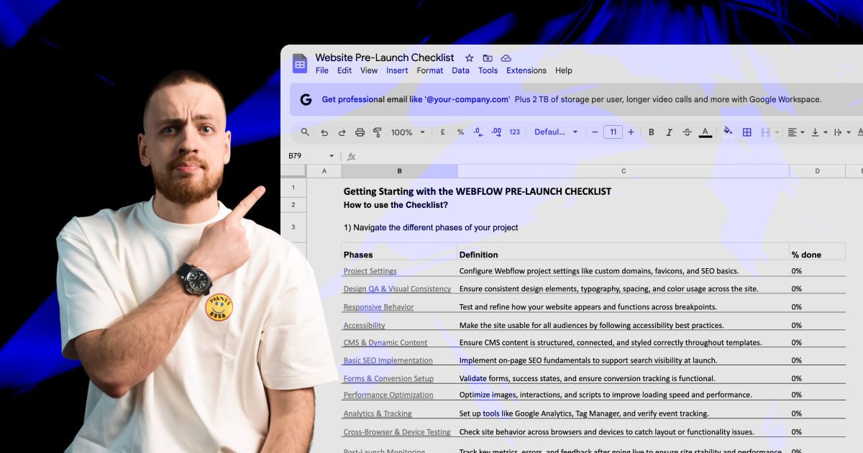This screenshot has height=453, width=863.
Task: Increase decimal places
Action: tap(496, 132)
